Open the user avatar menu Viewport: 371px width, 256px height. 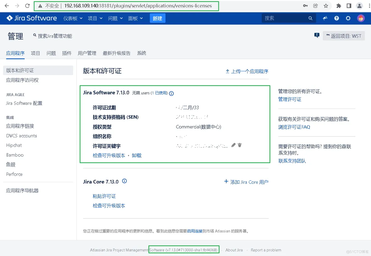tap(361, 18)
